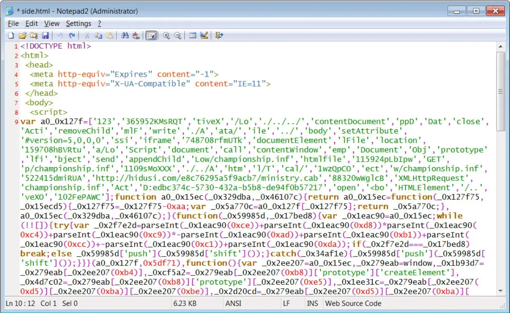Click the 6.23 KB status entry
Screen dimensions: 510x313
pyautogui.click(x=185, y=303)
